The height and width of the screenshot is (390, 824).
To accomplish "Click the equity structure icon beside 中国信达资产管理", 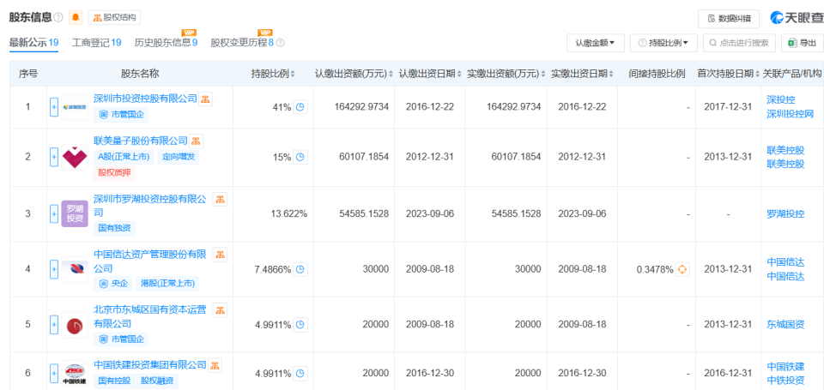I will coord(221,255).
